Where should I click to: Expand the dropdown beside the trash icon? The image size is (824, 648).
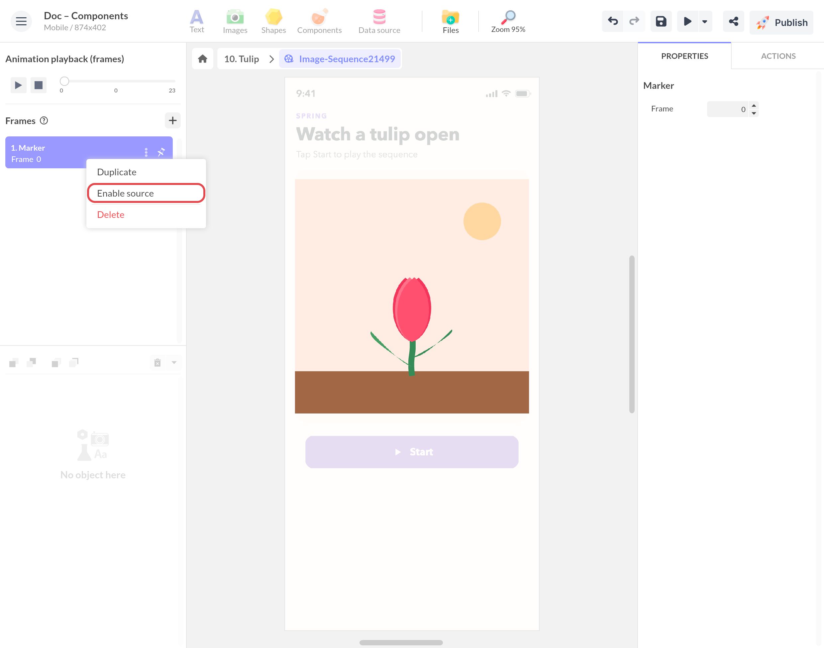coord(174,362)
